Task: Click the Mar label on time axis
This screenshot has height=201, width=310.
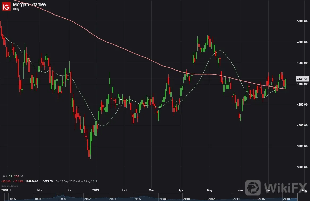Action: pyautogui.click(x=151, y=190)
